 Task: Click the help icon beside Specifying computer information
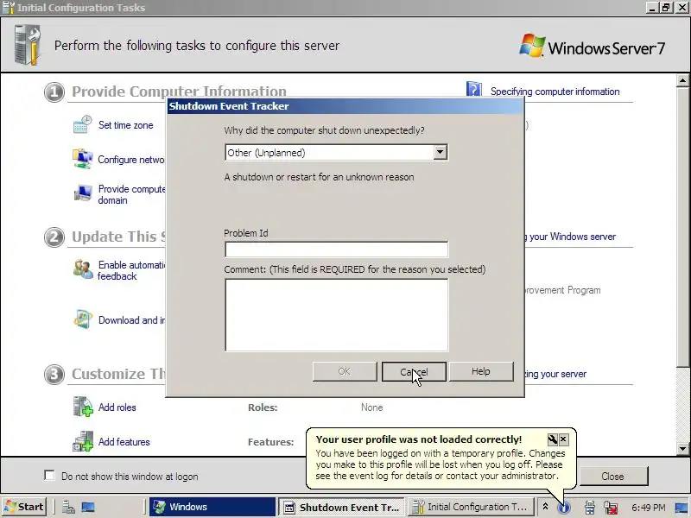[x=473, y=90]
